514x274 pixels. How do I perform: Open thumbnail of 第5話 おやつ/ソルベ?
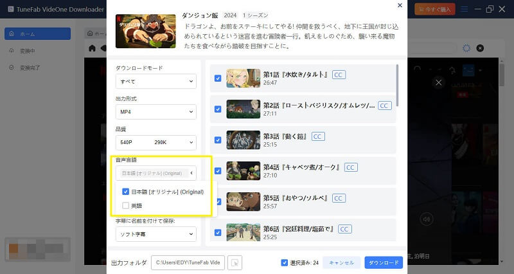tap(244, 202)
